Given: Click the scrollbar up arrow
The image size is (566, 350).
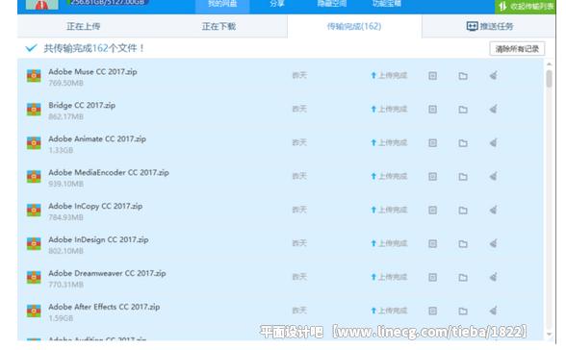Looking at the screenshot, I should pyautogui.click(x=549, y=63).
